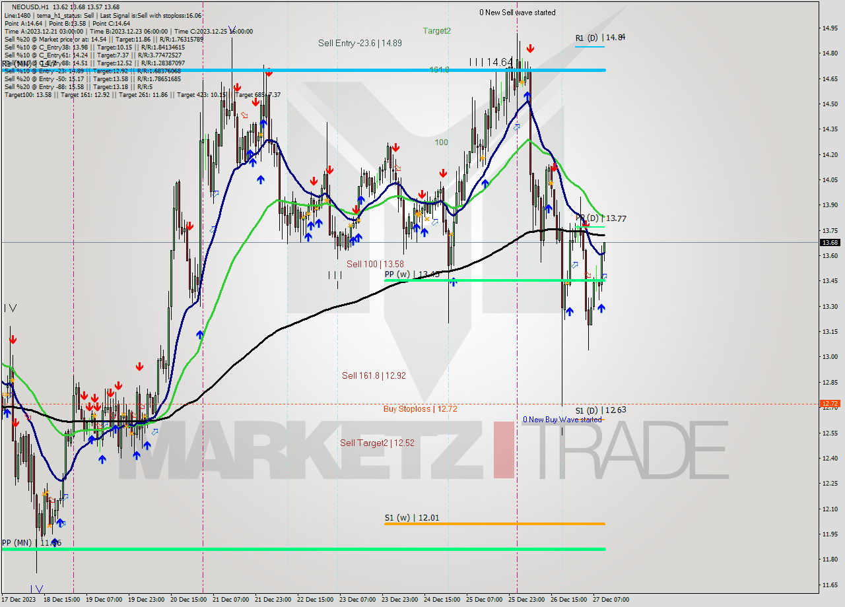Select the '0 New Sell wave started' label
The height and width of the screenshot is (607, 845).
coord(518,13)
